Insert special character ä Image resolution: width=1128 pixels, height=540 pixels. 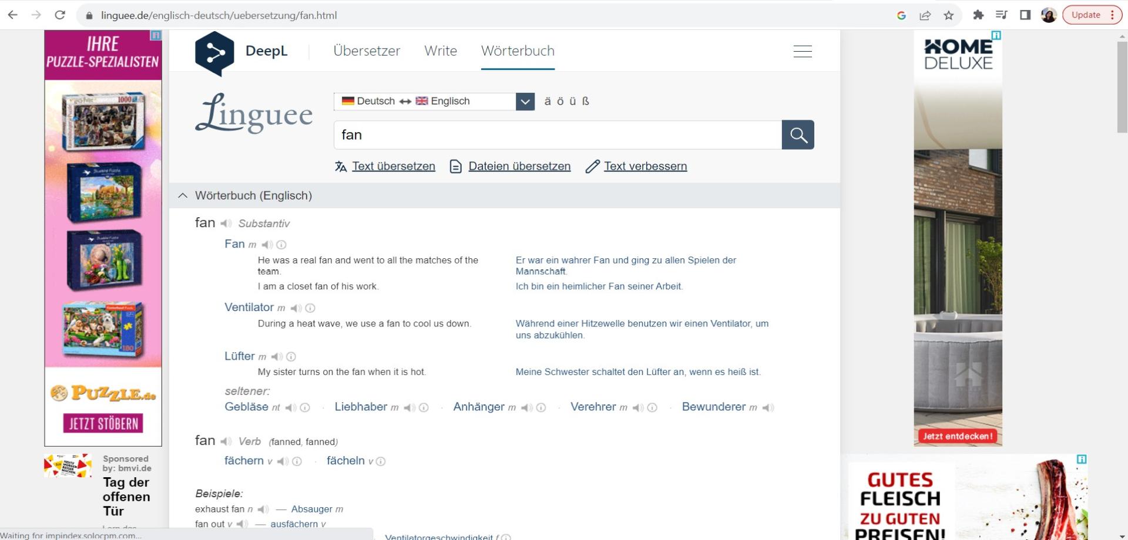tap(548, 102)
